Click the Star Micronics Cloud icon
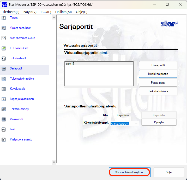Image resolution: width=187 pixels, height=180 pixels. (4, 38)
